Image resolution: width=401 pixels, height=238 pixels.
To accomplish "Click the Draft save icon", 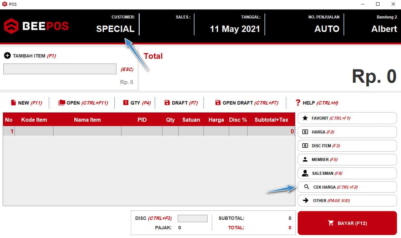I will [x=167, y=103].
